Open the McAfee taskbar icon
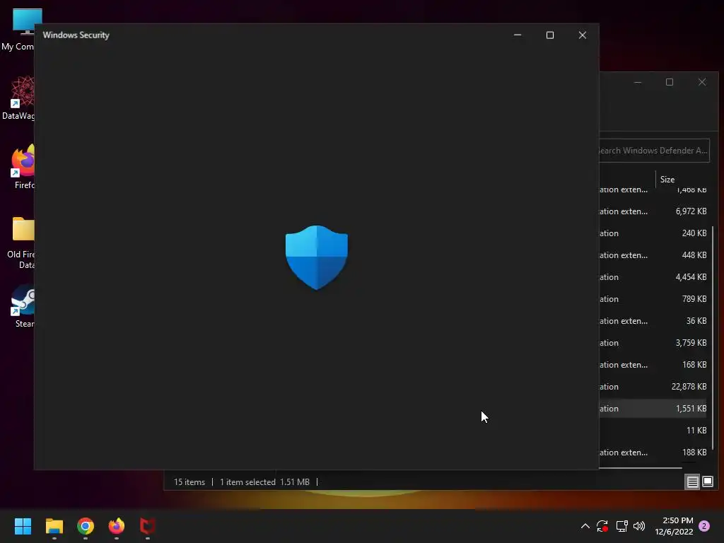Screen dimensions: 724x543 pyautogui.click(x=148, y=526)
